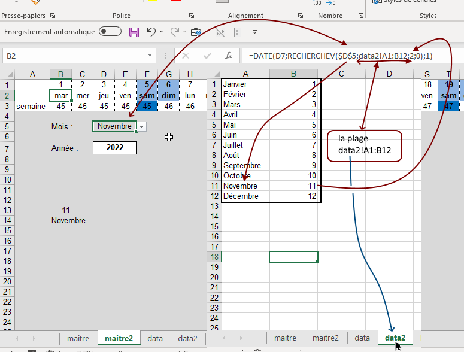Toggle Enregistrement automatique switch

[x=110, y=32]
